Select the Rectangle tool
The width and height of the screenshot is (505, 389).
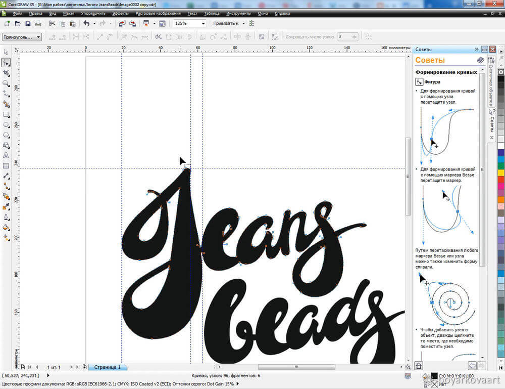coord(6,114)
